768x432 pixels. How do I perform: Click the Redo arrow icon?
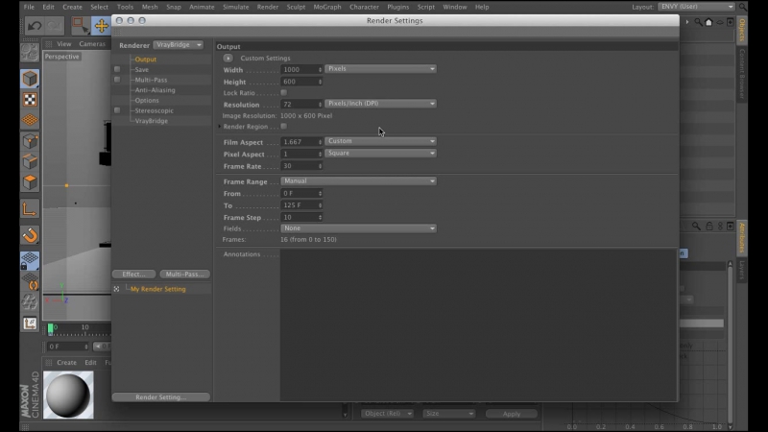tap(55, 26)
